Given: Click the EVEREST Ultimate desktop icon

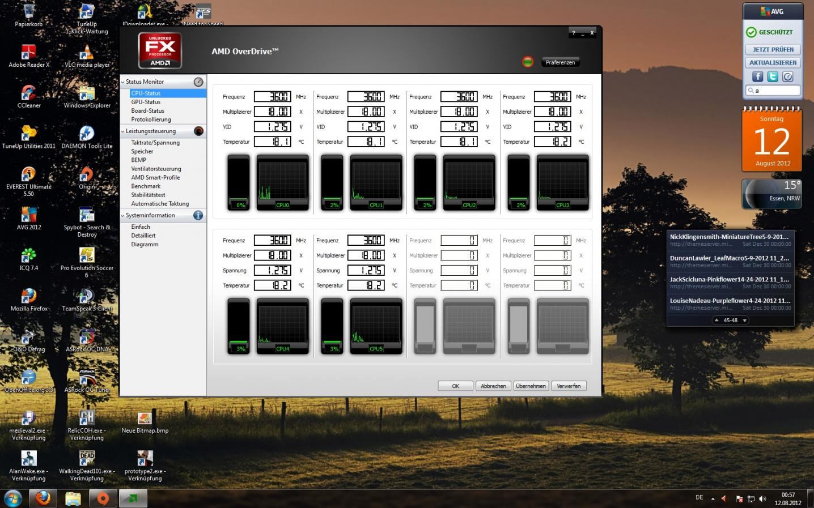Looking at the screenshot, I should [29, 182].
